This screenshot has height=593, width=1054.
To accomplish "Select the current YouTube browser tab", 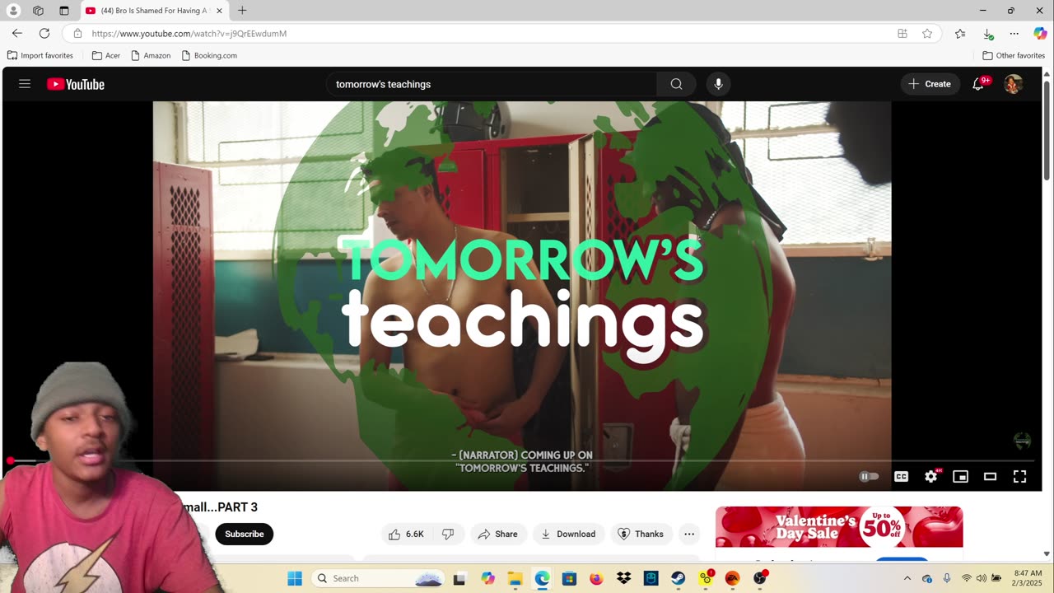I will [154, 11].
